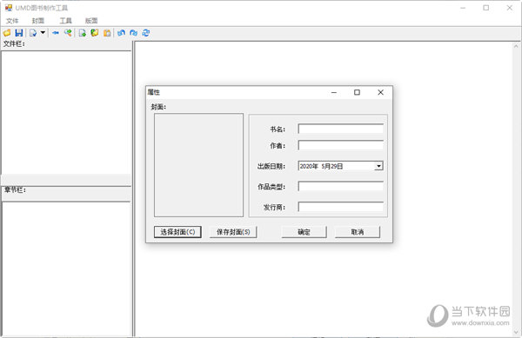Close the 属性 dialog
This screenshot has height=338, width=522.
coord(380,92)
